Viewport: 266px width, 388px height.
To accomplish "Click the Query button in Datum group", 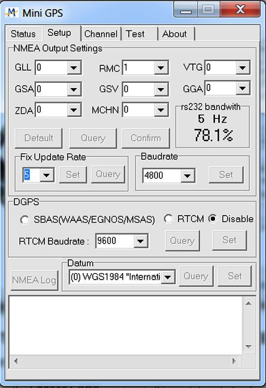I will (x=196, y=276).
